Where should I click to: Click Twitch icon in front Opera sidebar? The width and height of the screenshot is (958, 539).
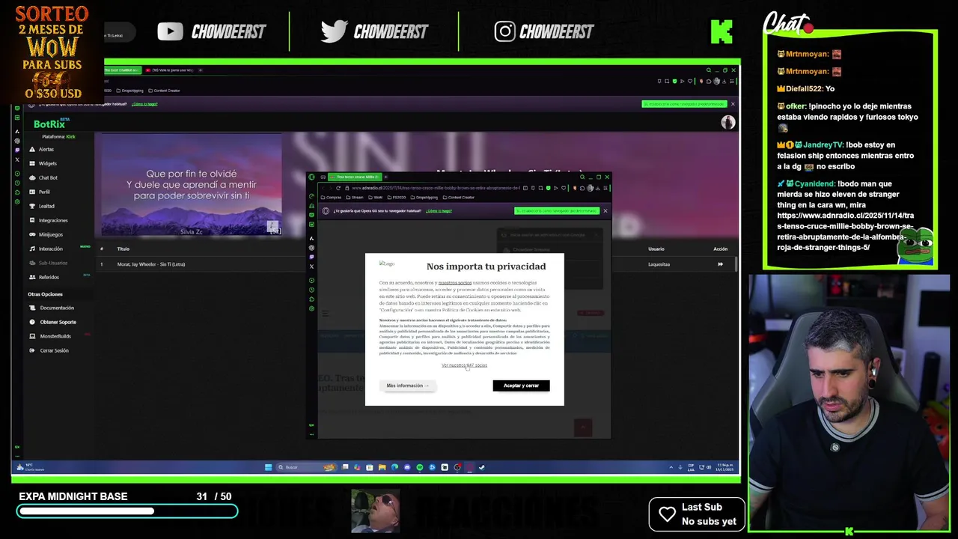pos(311,257)
